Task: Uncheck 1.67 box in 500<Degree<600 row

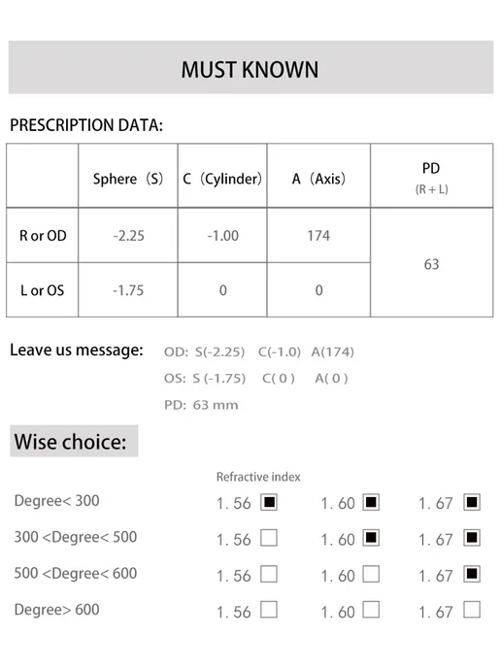Action: (472, 574)
